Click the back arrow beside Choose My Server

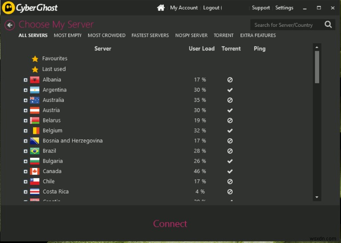coord(10,25)
